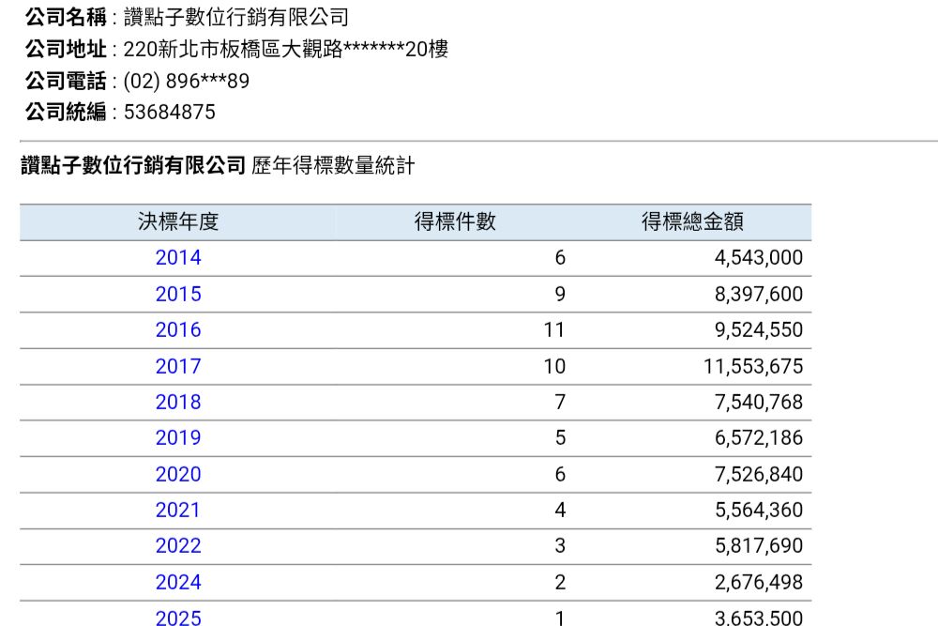Open the 2022 award year link
This screenshot has width=938, height=626.
click(x=178, y=546)
